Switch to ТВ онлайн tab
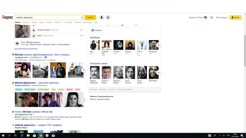The height and width of the screenshot is (138, 246). click(67, 22)
